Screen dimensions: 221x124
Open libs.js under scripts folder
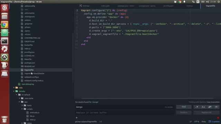32,116
